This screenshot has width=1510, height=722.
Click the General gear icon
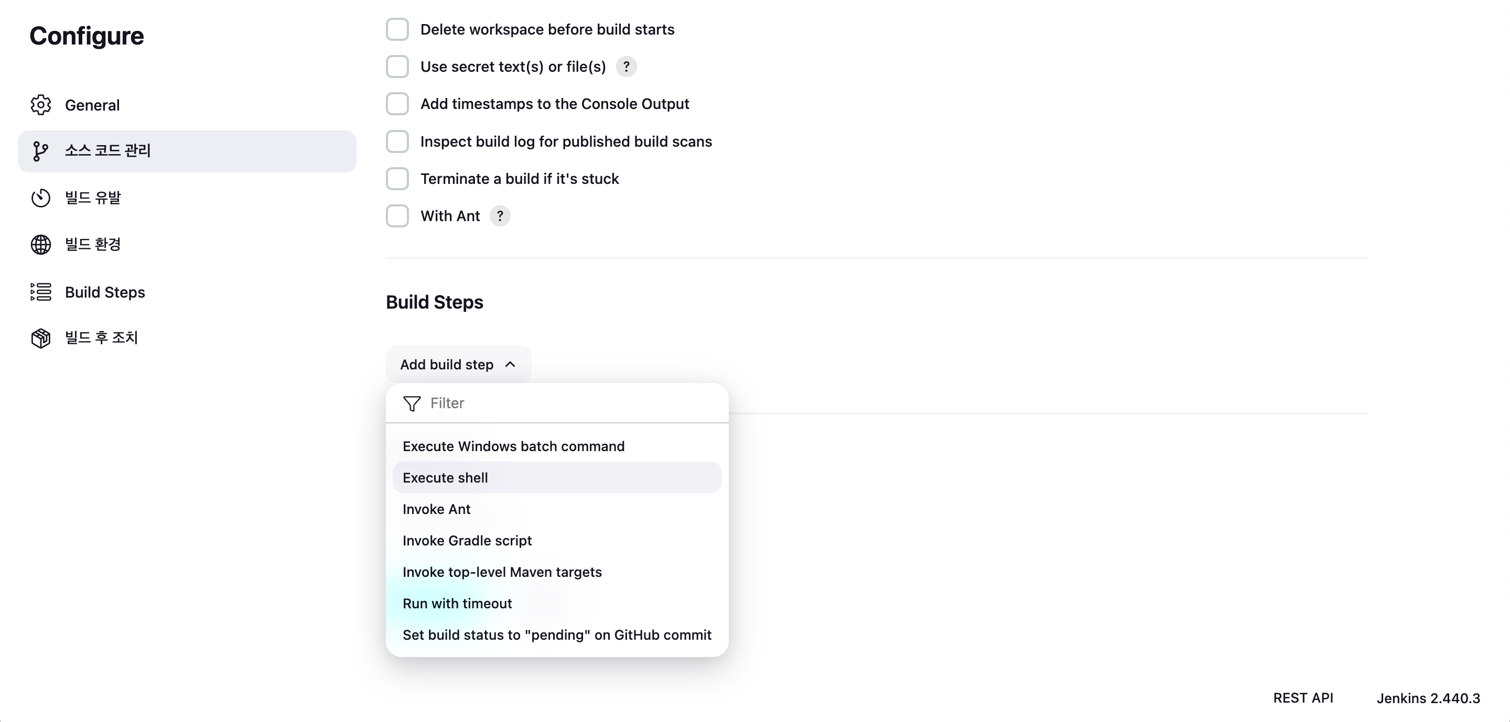(40, 105)
